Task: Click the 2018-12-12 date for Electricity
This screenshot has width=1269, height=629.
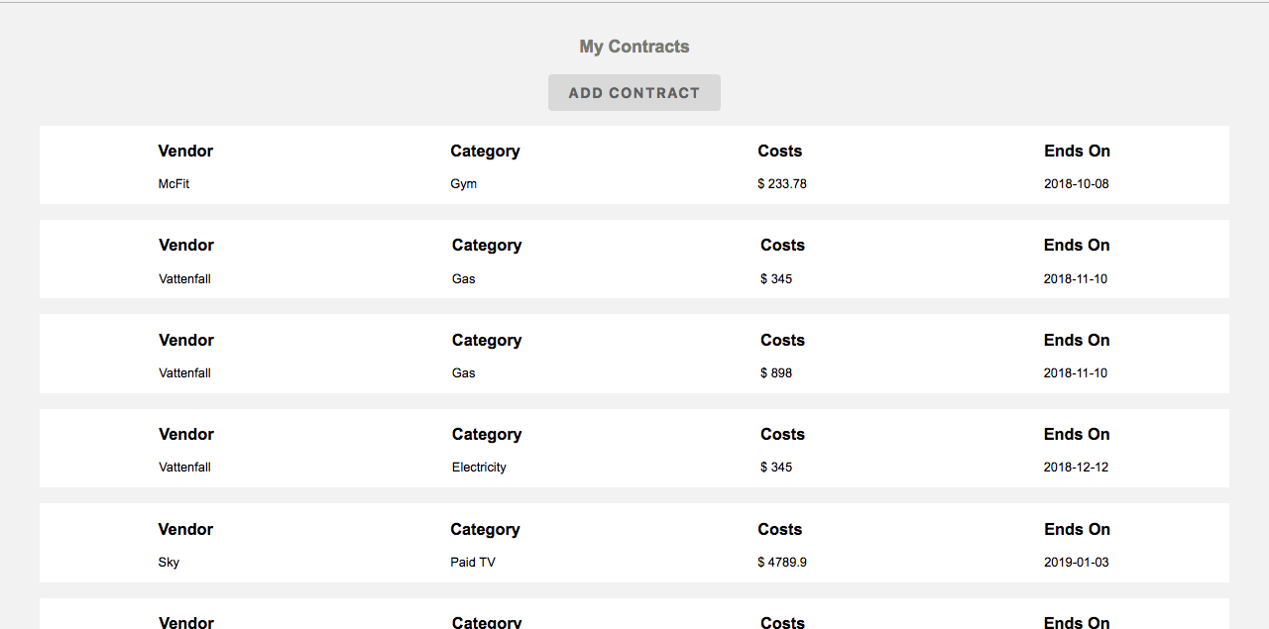Action: tap(1077, 467)
